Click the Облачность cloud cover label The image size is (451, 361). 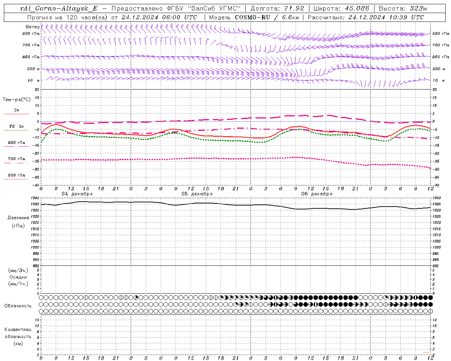click(18, 306)
